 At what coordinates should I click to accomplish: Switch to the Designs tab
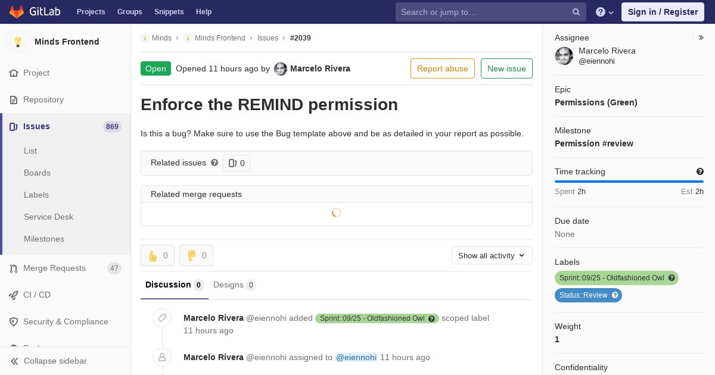(x=234, y=285)
